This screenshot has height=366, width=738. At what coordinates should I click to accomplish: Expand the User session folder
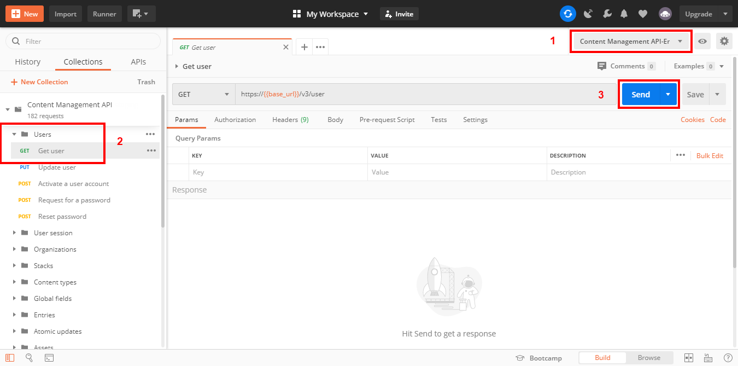tap(14, 233)
